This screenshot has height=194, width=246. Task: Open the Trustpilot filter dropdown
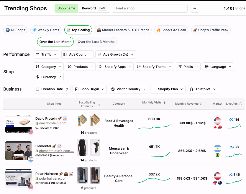203,89
